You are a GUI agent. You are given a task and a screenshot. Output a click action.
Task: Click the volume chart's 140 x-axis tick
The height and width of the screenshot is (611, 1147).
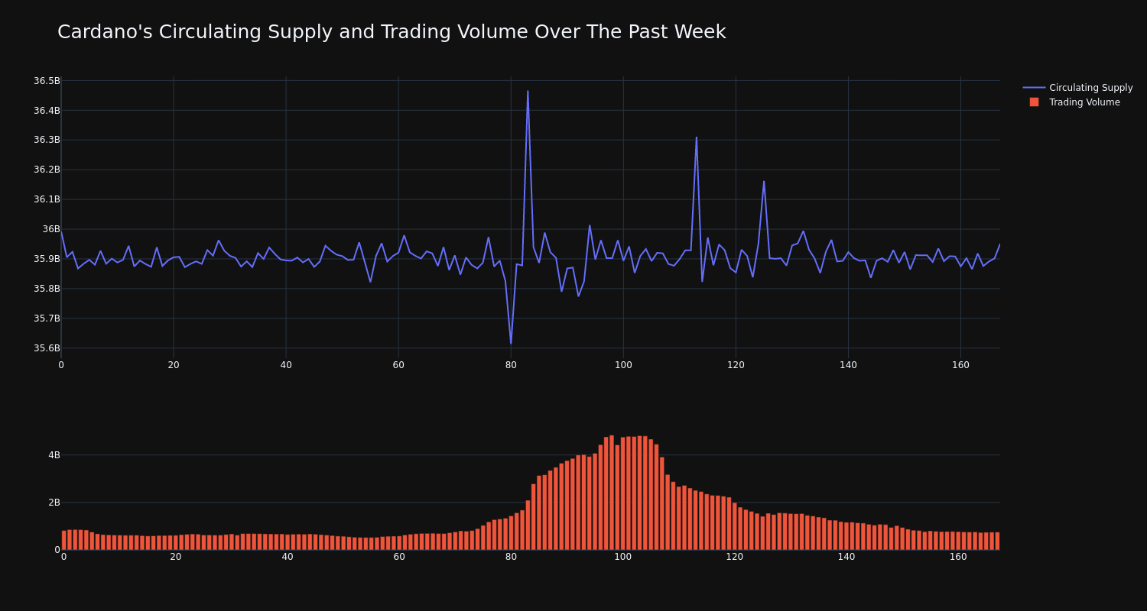(x=846, y=557)
